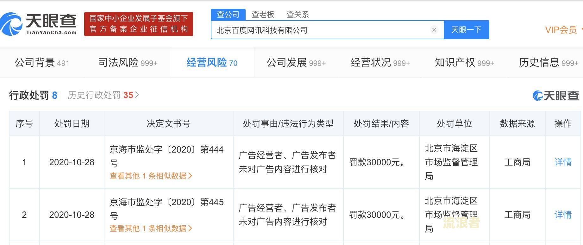Click document number 京海市监处字〔2020〕第444号
Screen dimensions: 583x245
[x=167, y=156]
